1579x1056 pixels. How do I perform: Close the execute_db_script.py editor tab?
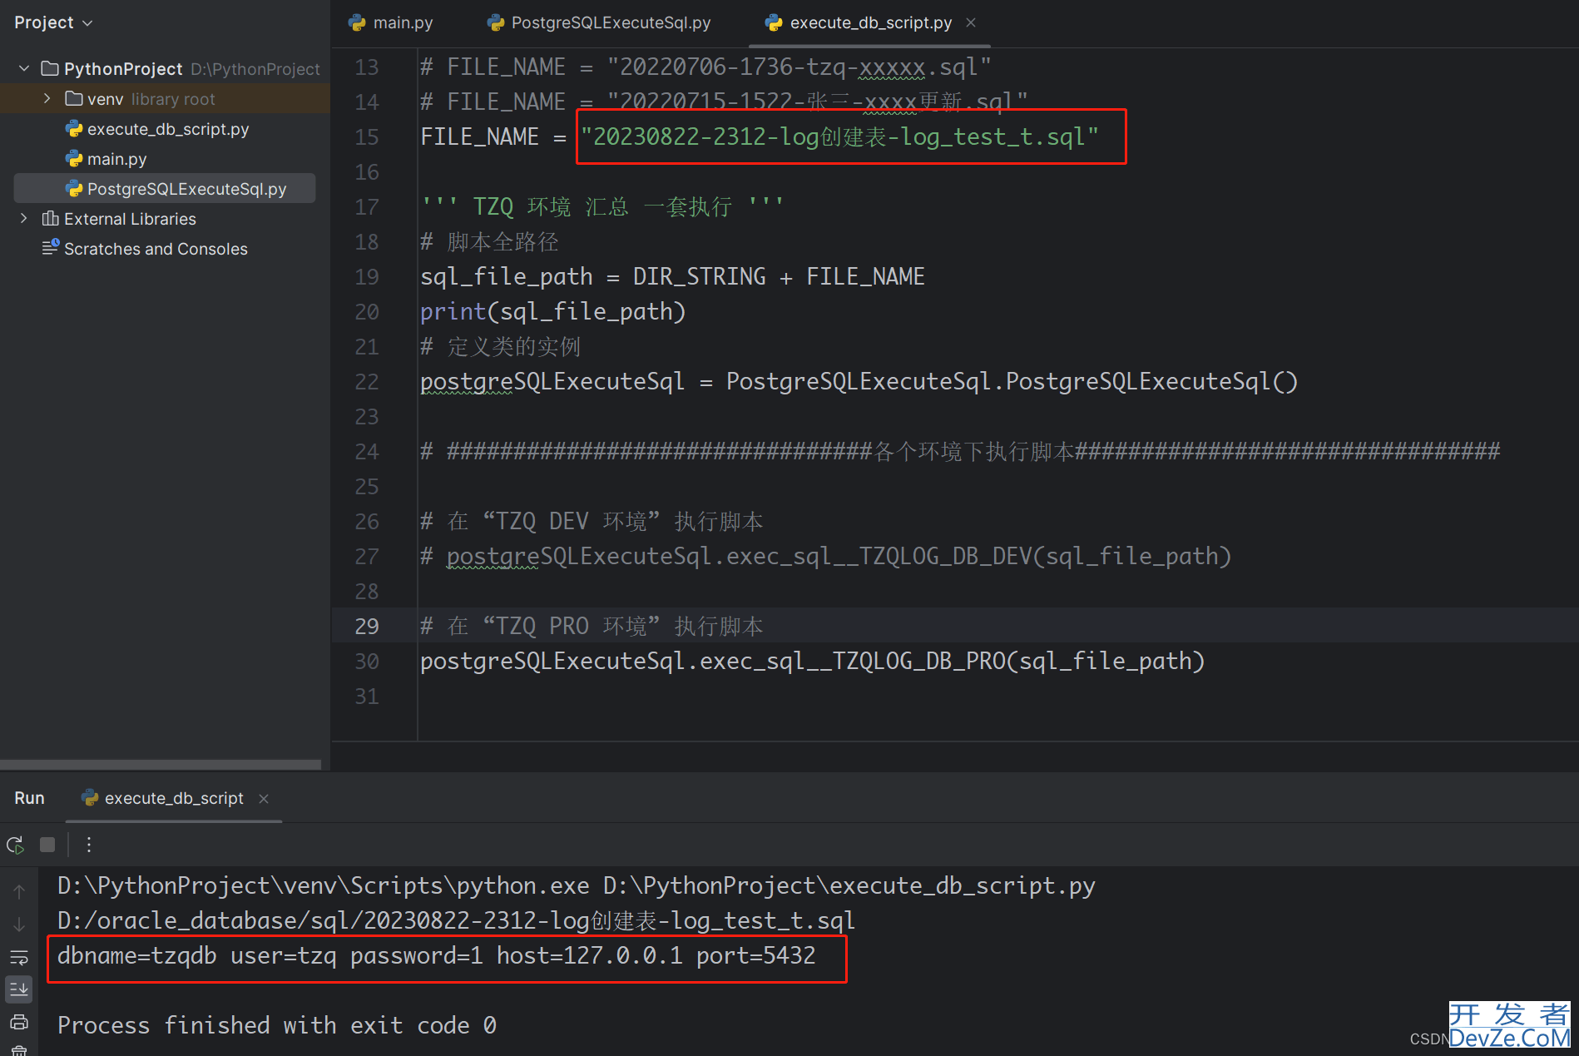(971, 22)
